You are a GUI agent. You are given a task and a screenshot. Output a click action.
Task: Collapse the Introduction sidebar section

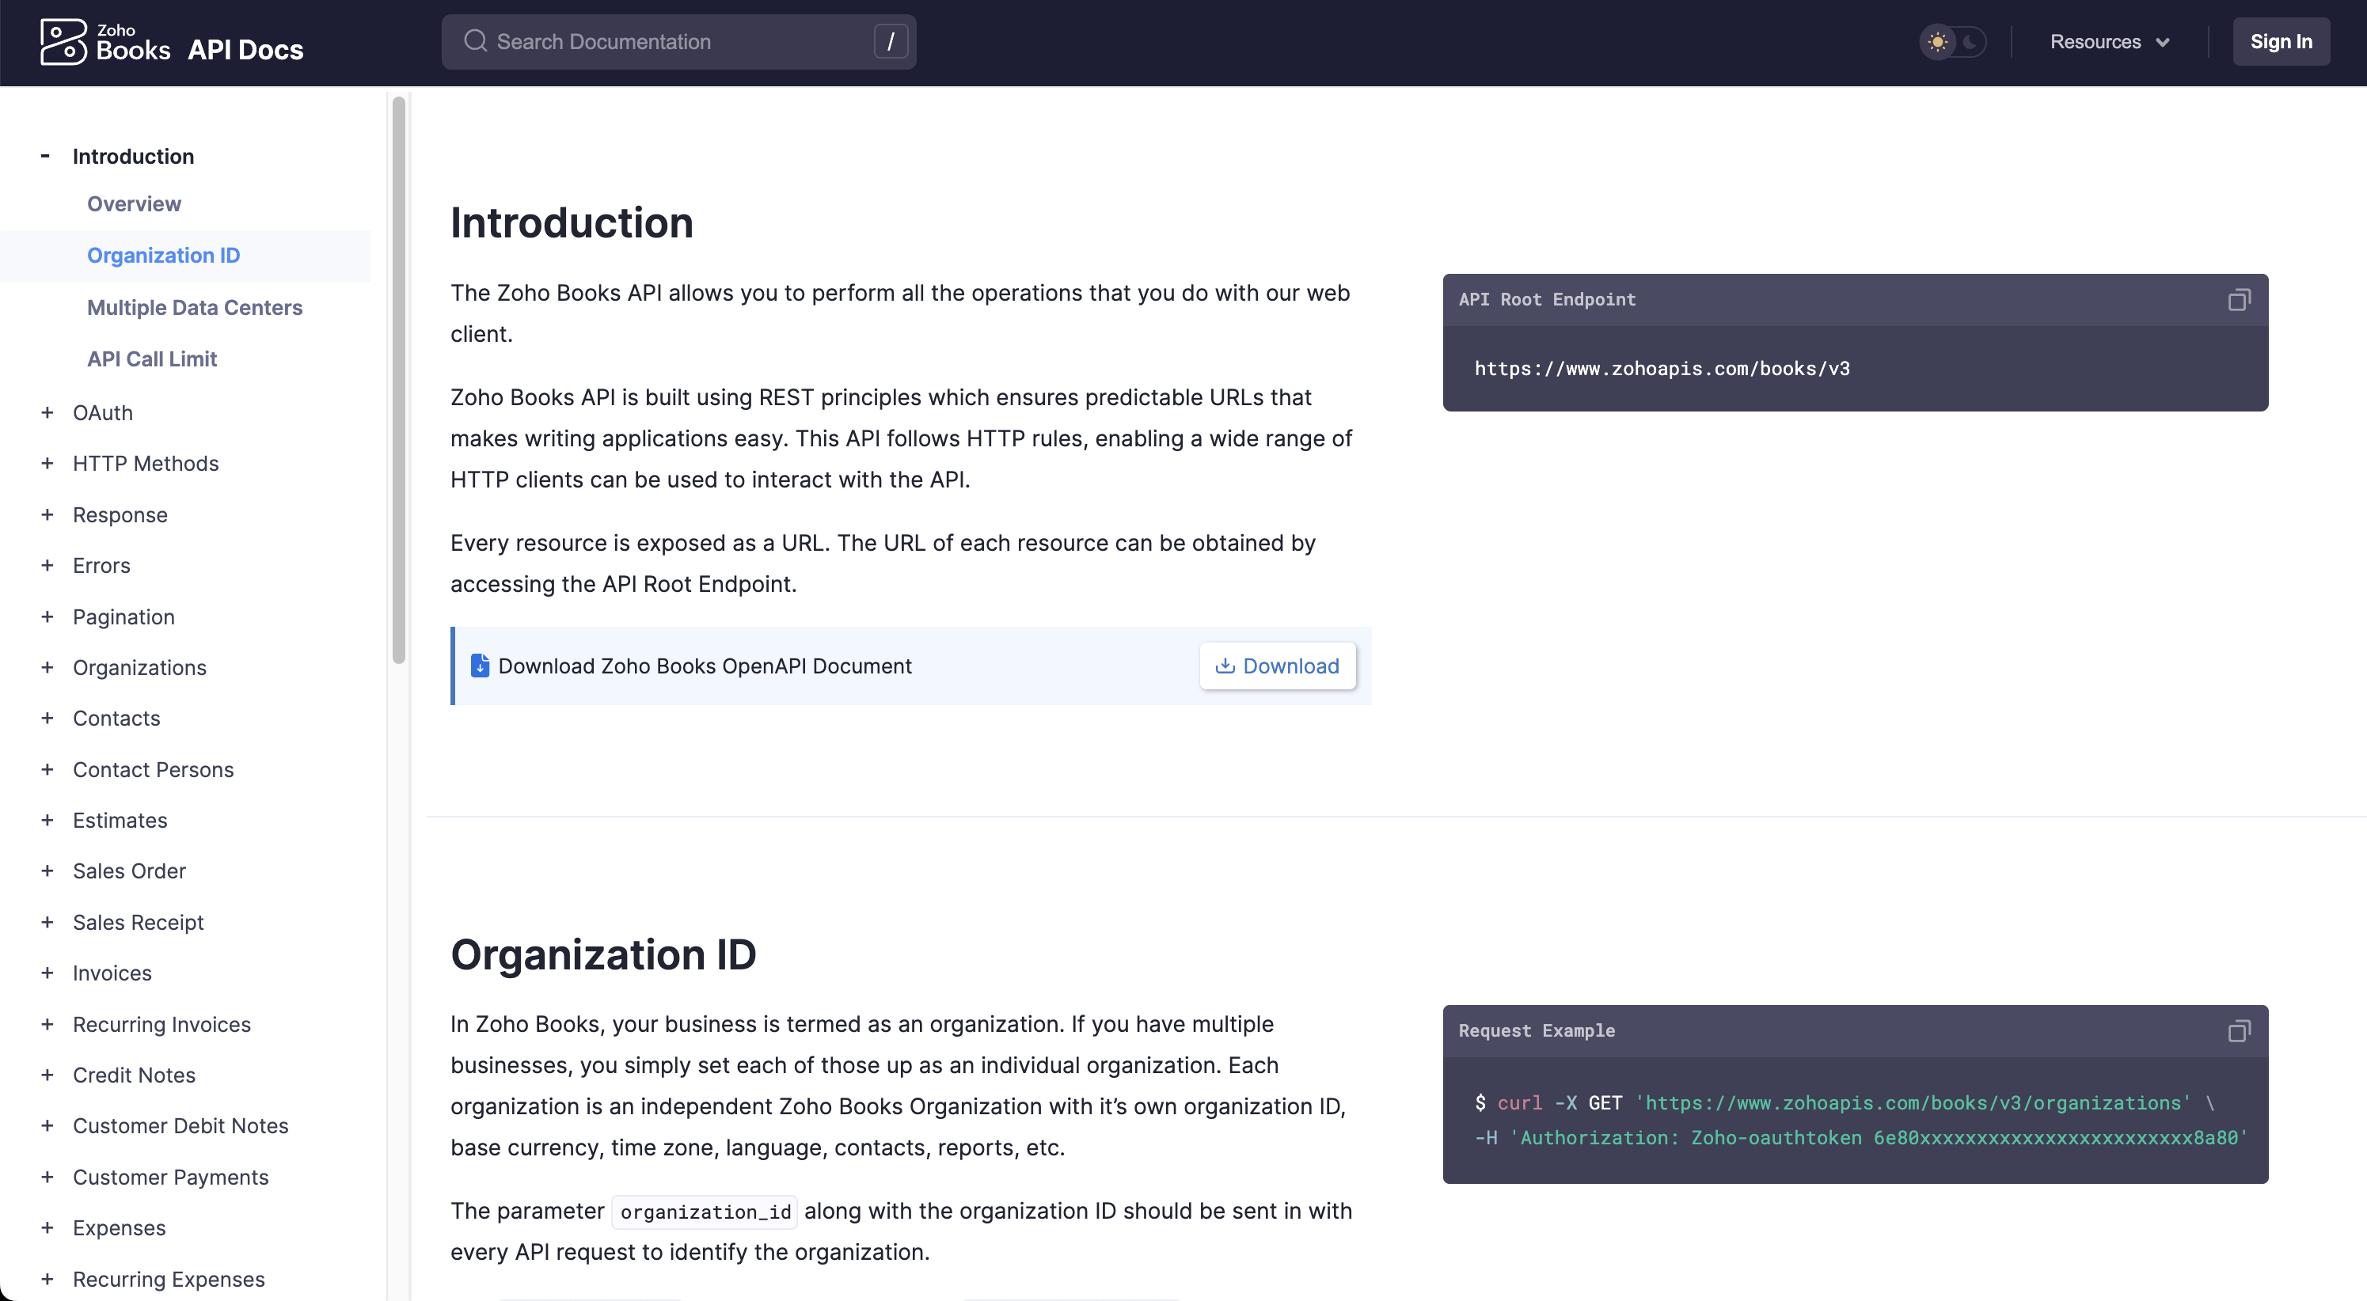[45, 156]
